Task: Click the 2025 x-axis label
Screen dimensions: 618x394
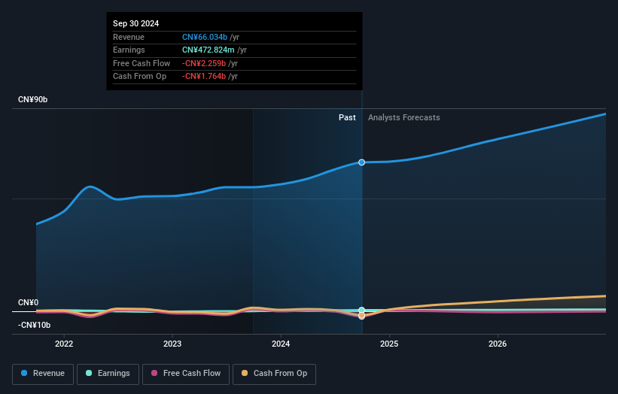Action: pos(389,344)
